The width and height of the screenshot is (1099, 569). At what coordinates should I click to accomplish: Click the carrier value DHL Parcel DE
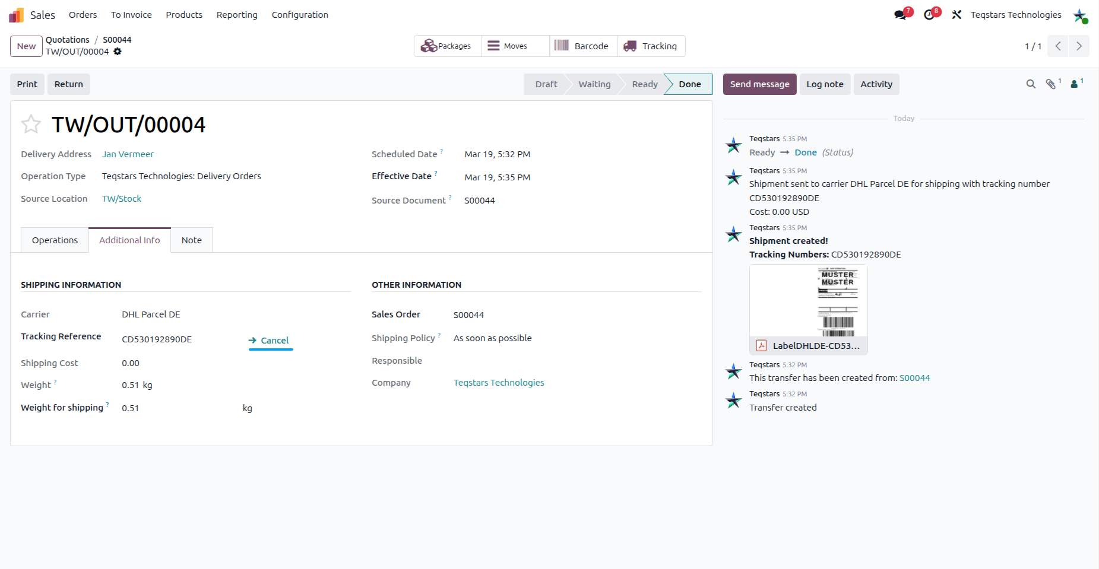151,314
